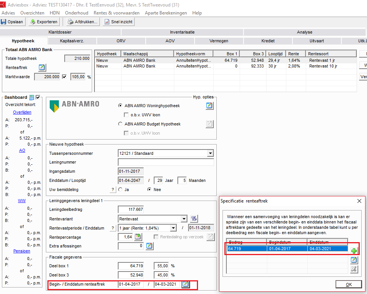Viewport: 367px width, 294px height.
Task: Click the Rentepercentage update icon
Action: pos(138,237)
